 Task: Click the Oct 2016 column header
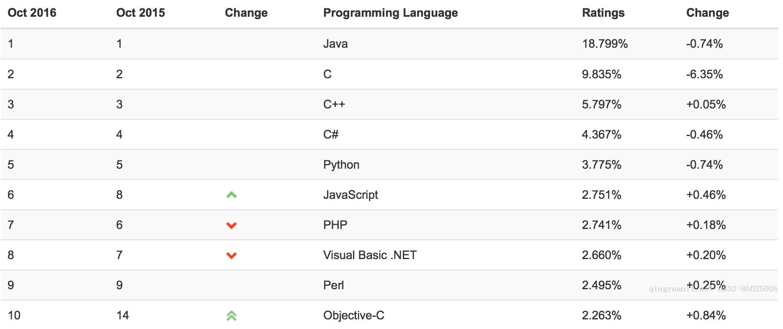[32, 13]
